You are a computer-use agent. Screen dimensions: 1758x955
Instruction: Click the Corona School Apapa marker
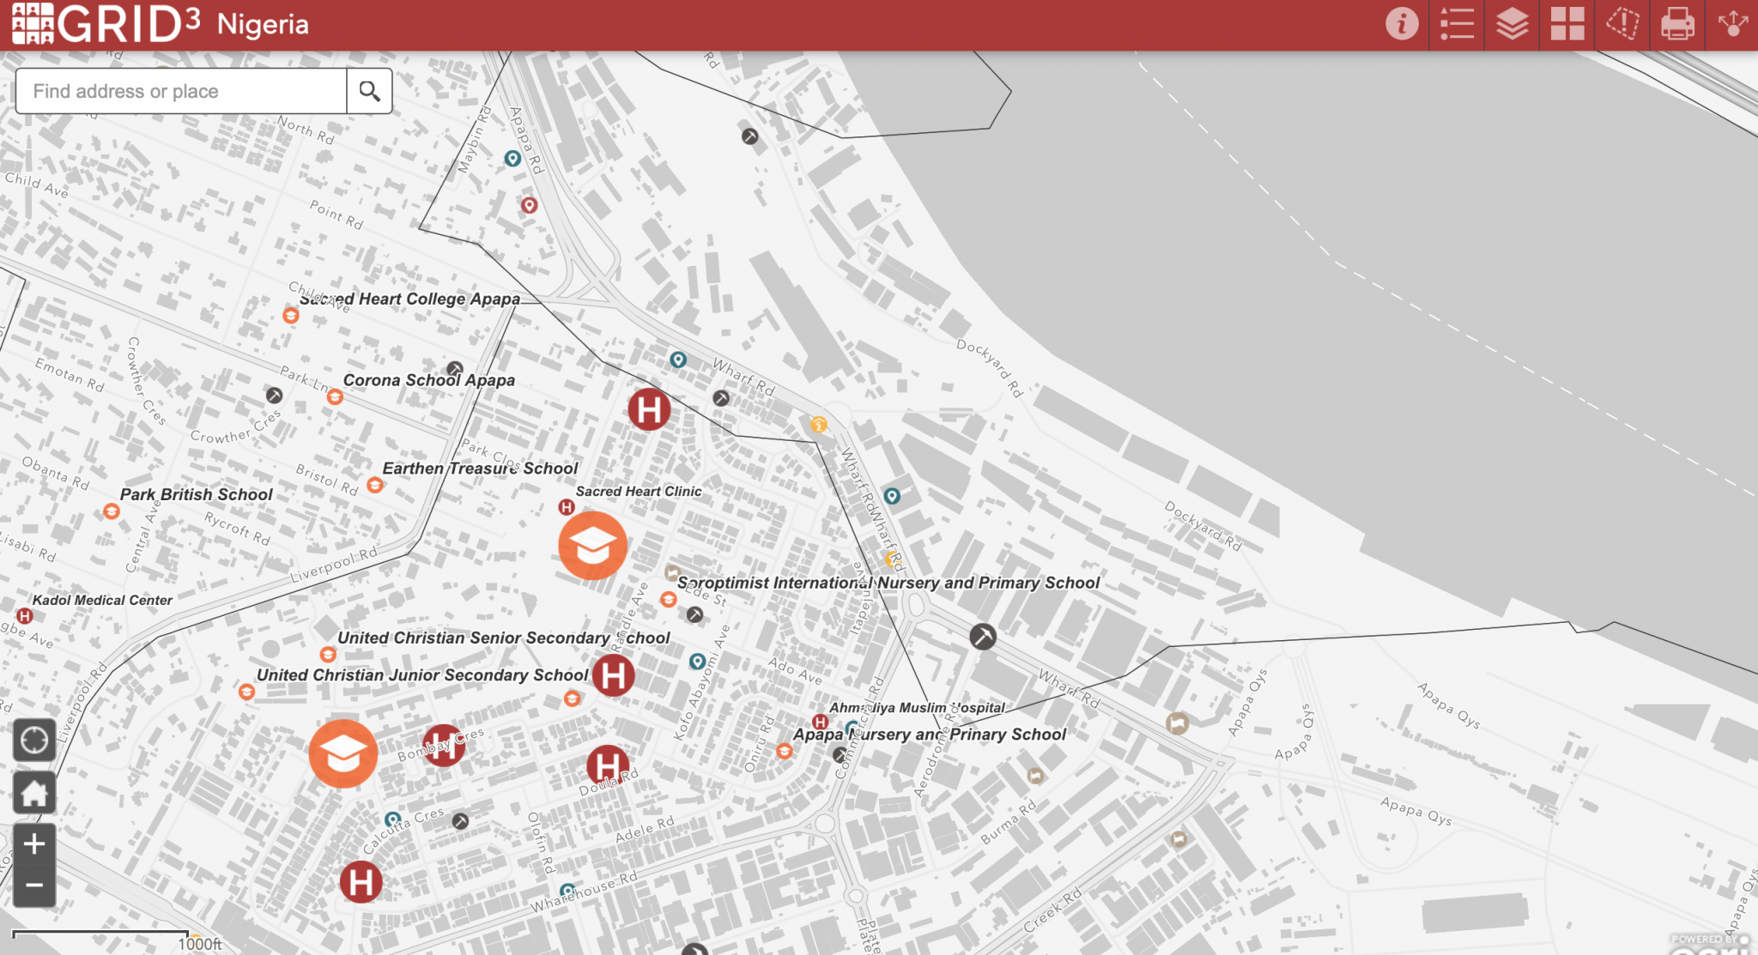point(335,397)
